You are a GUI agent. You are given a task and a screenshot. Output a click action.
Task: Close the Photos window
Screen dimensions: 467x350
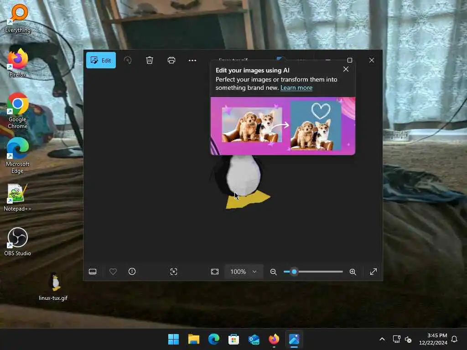pyautogui.click(x=372, y=61)
